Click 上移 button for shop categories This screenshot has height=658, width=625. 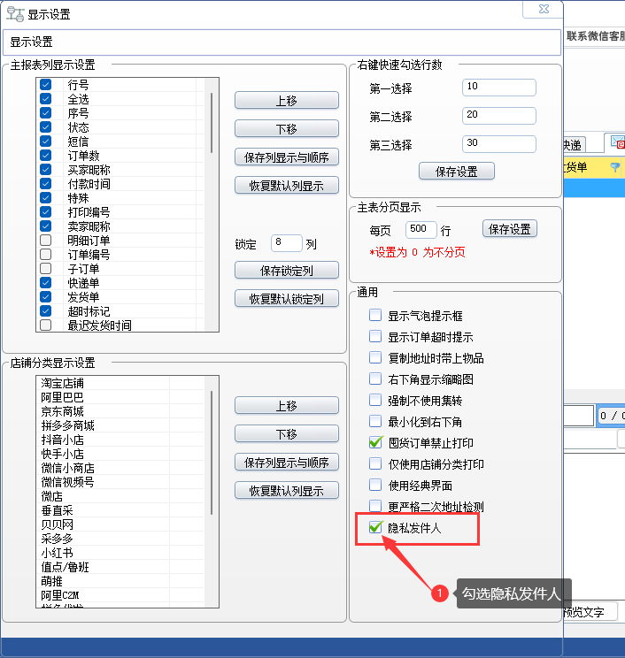[x=287, y=405]
